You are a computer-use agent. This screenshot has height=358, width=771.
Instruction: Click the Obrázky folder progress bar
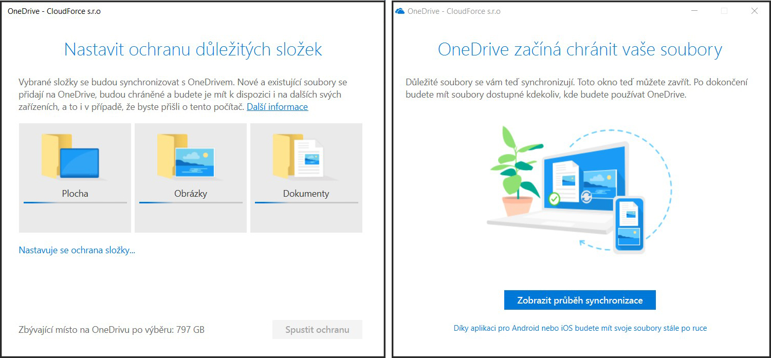click(x=191, y=202)
